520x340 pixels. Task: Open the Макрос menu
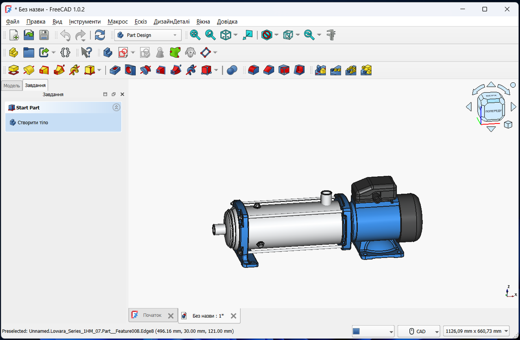[x=118, y=22]
